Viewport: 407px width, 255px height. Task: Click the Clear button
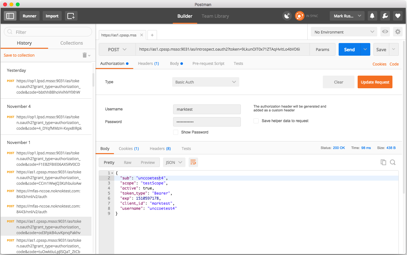click(339, 82)
